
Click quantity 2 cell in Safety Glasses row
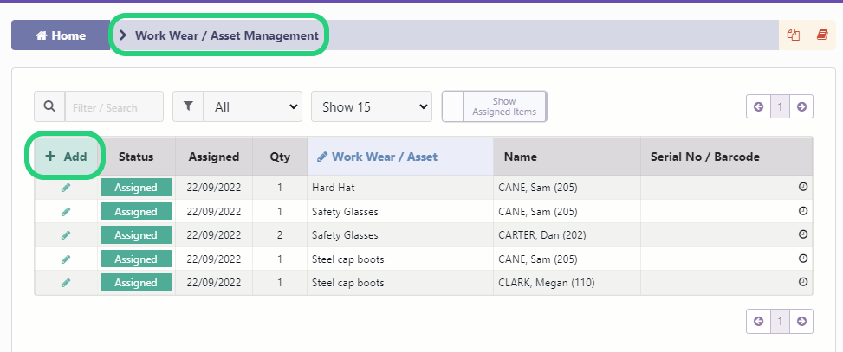(x=280, y=235)
